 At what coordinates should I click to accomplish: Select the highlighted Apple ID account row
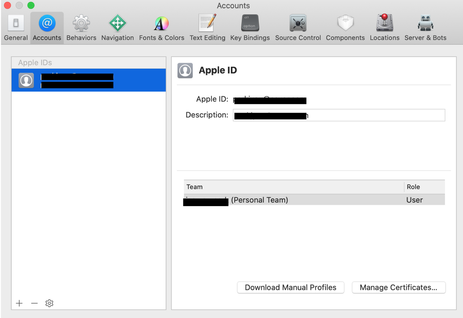[89, 80]
